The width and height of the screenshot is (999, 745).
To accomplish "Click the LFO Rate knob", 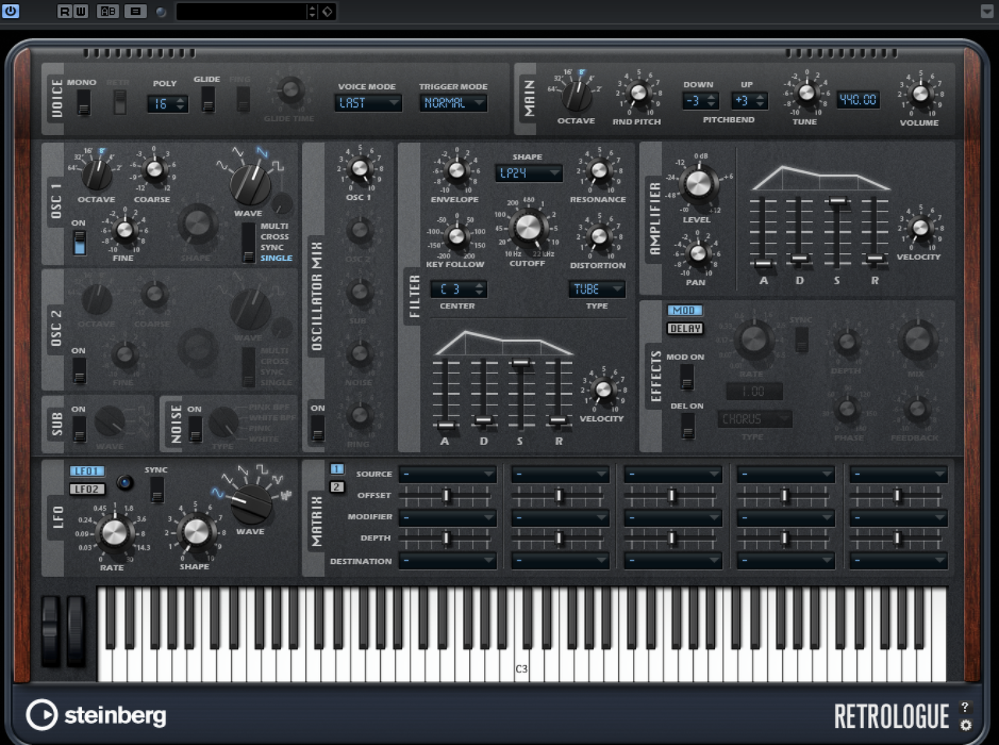I will click(x=115, y=532).
